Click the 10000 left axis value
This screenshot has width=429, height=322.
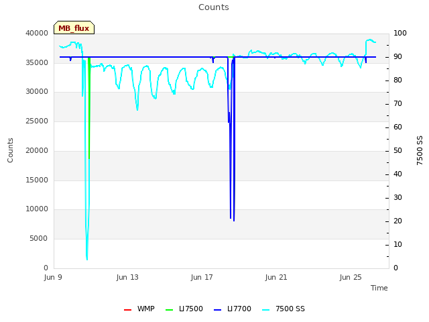[37, 209]
